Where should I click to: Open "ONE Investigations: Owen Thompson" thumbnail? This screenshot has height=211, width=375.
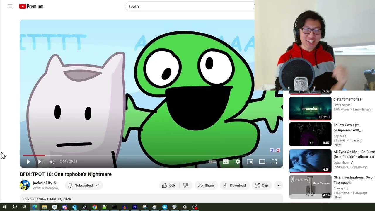(x=310, y=187)
